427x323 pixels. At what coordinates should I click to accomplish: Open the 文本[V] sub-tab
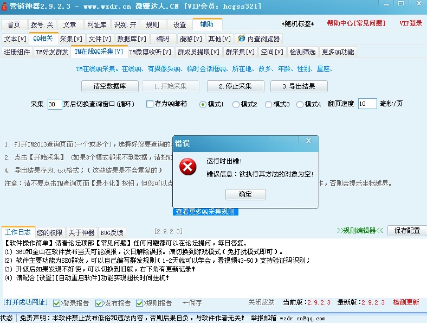(x=15, y=39)
